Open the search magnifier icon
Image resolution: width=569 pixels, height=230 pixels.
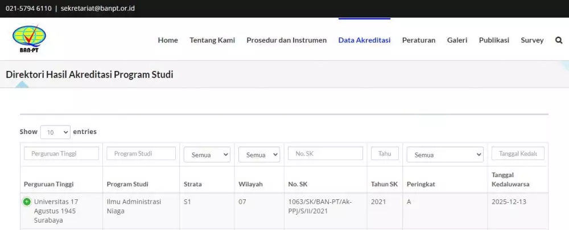(558, 40)
